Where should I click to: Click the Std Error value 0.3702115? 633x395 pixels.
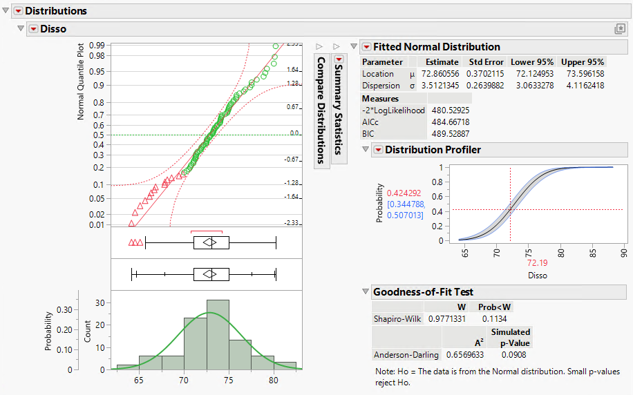point(485,74)
